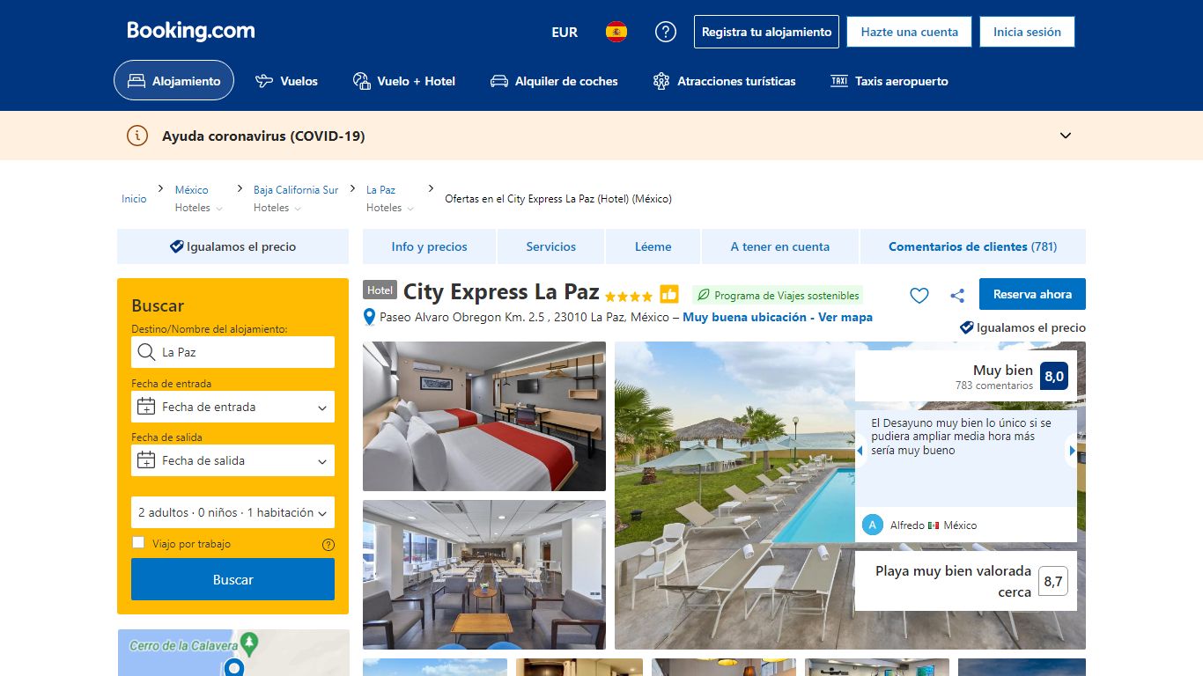The width and height of the screenshot is (1203, 676).
Task: Click map marker on map preview
Action: coord(233,668)
